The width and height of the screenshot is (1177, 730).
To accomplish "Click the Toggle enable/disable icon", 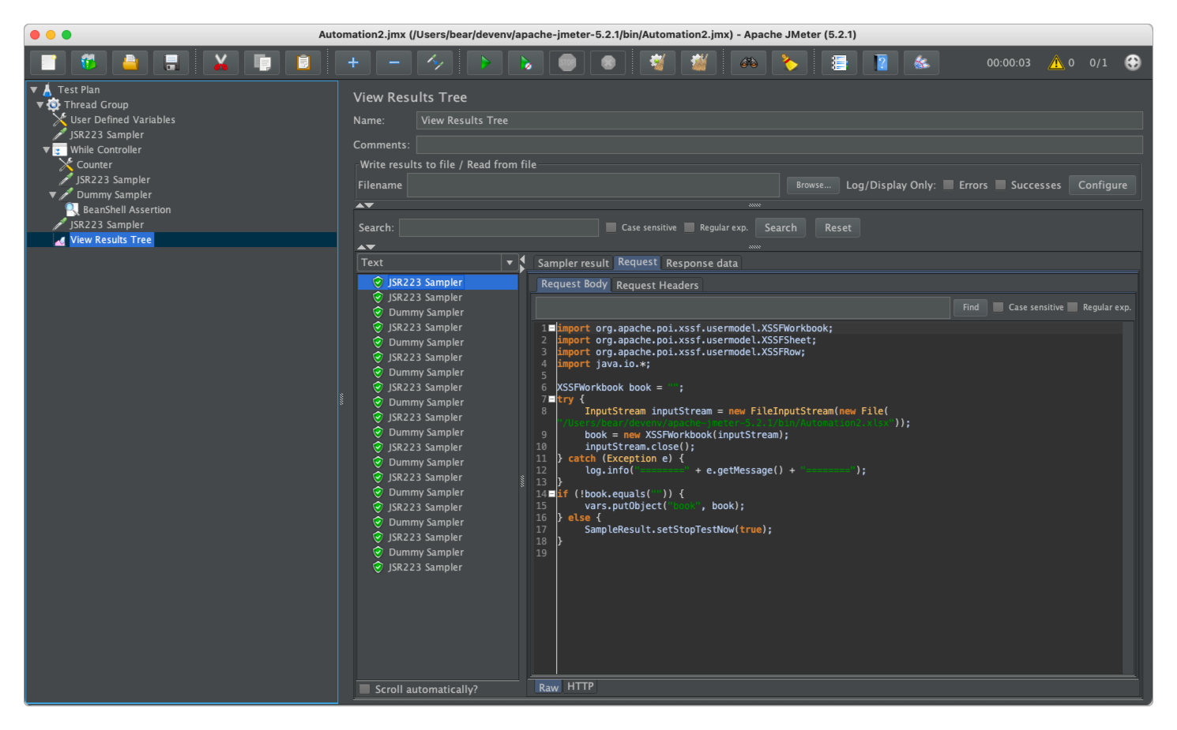I will (435, 62).
